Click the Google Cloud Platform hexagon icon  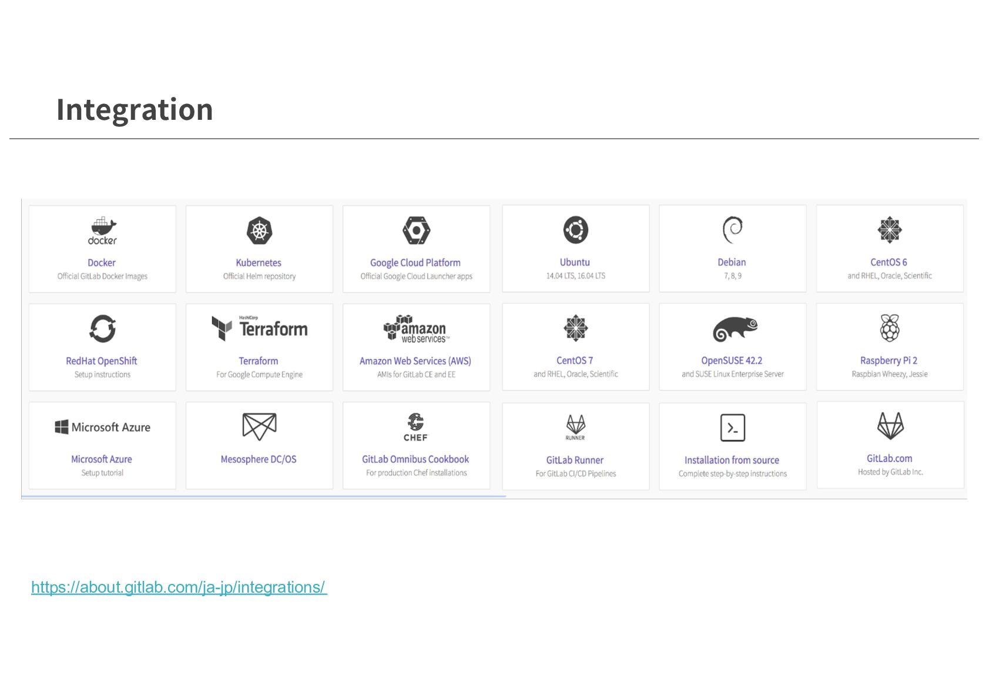click(x=416, y=230)
